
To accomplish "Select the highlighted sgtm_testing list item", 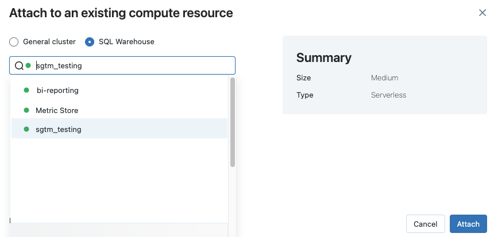I will click(59, 130).
